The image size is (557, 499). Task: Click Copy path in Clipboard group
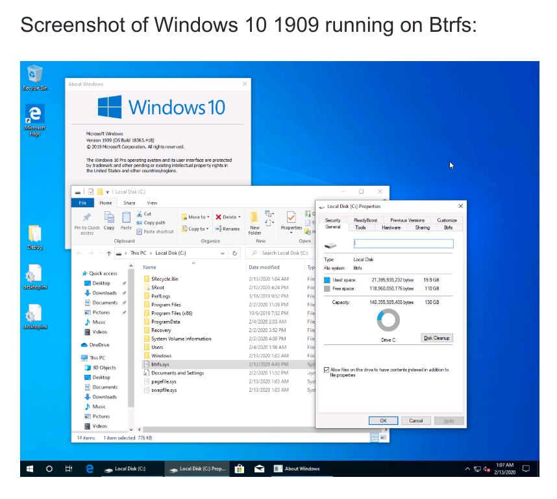click(x=151, y=222)
